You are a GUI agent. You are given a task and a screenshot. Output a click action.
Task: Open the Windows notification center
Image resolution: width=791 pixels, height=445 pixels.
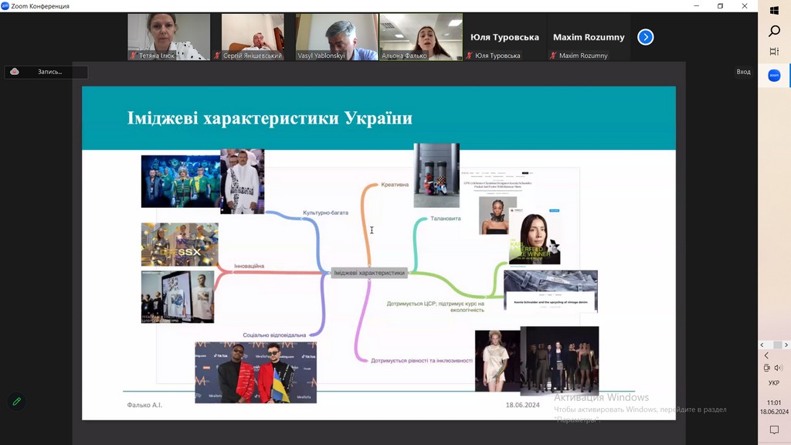tap(774, 430)
